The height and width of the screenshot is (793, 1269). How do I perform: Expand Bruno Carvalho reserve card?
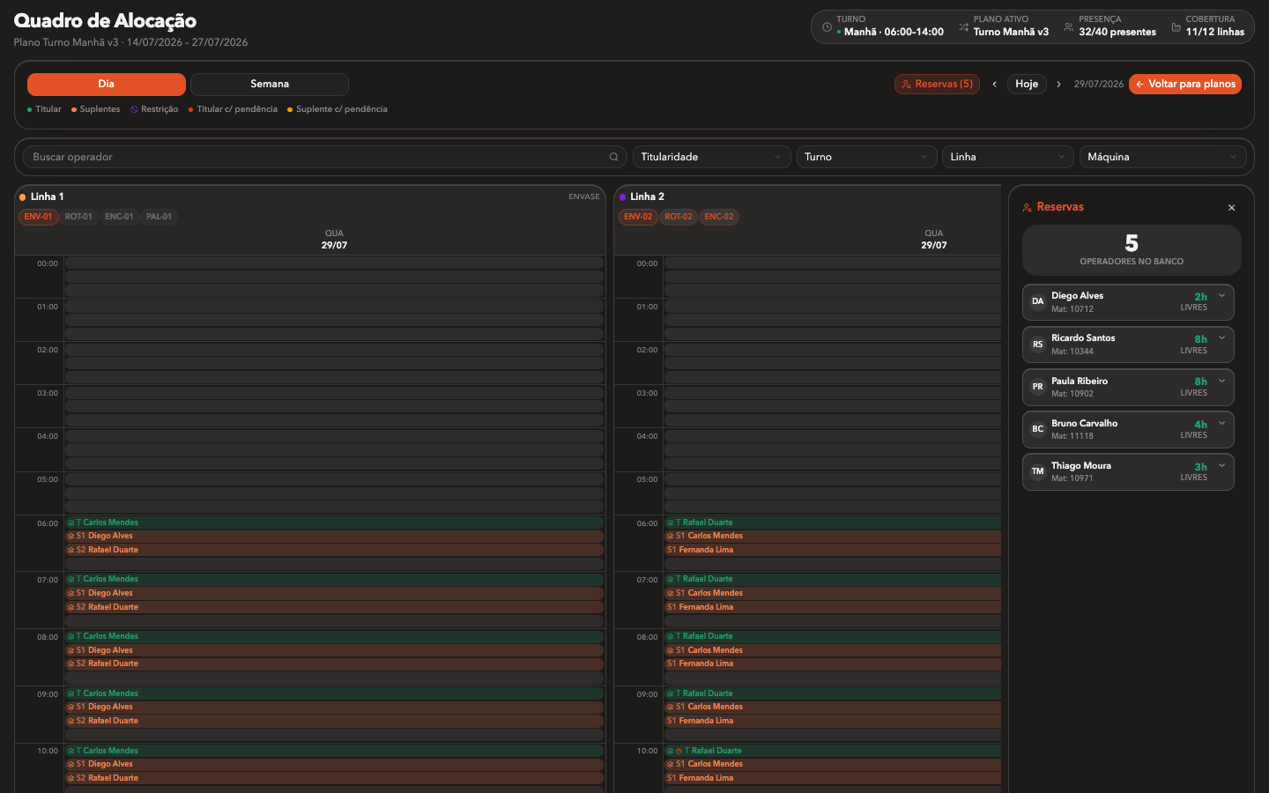coord(1222,423)
